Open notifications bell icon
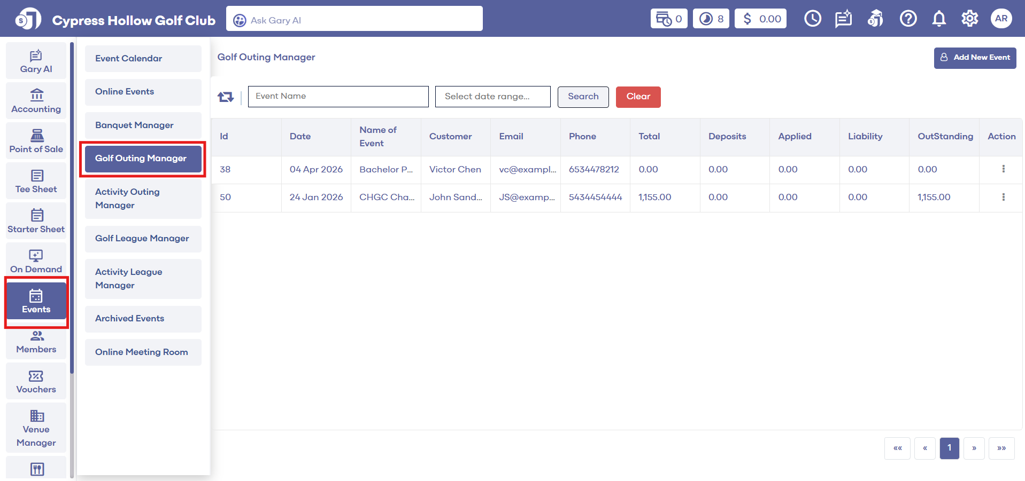Screen dimensions: 1025x481 (938, 19)
